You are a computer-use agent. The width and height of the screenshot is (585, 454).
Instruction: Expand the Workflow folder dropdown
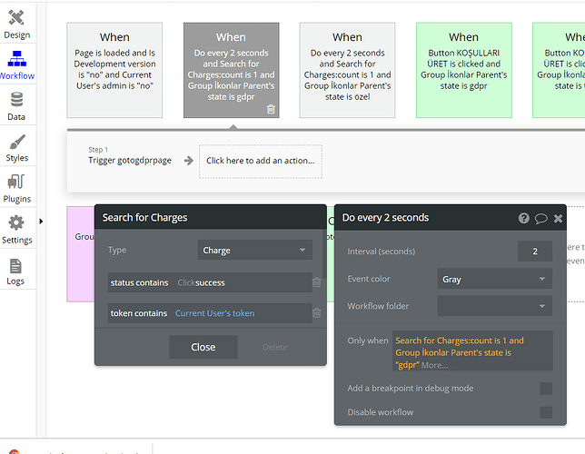[494, 306]
